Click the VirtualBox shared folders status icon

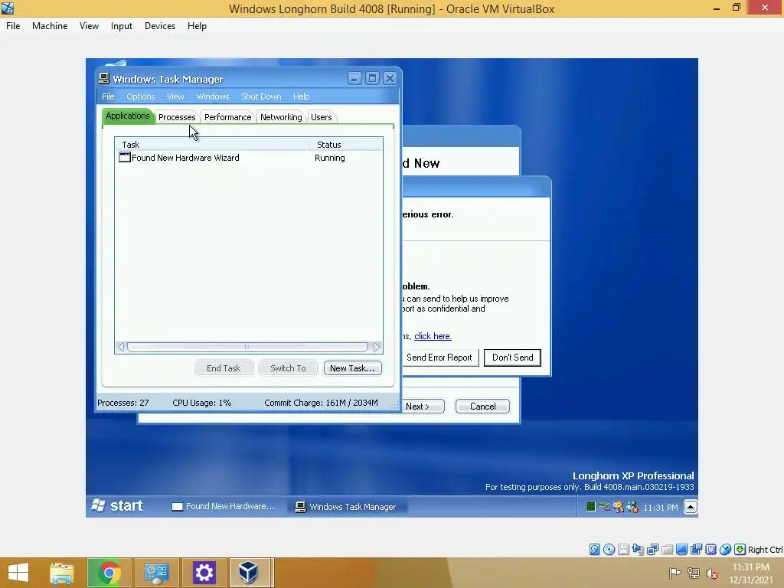(x=667, y=550)
